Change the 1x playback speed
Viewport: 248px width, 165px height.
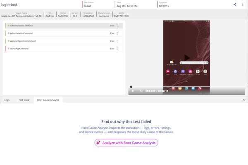click(x=141, y=91)
